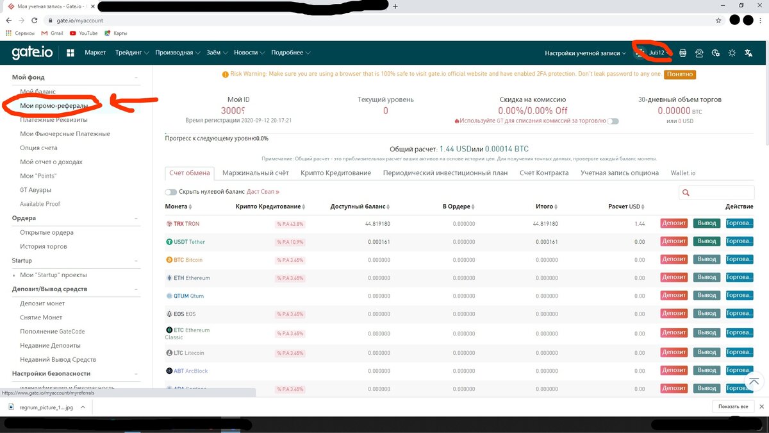Expand the Подробнее menu
The image size is (769, 433).
(x=291, y=53)
